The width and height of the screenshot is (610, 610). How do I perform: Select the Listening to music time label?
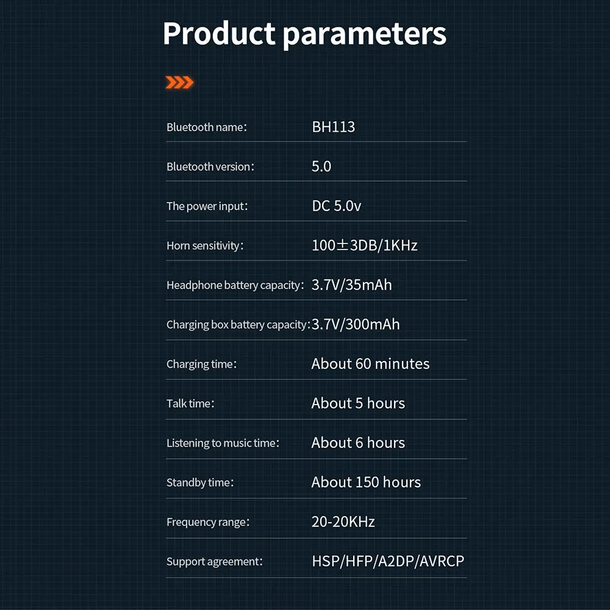223,443
